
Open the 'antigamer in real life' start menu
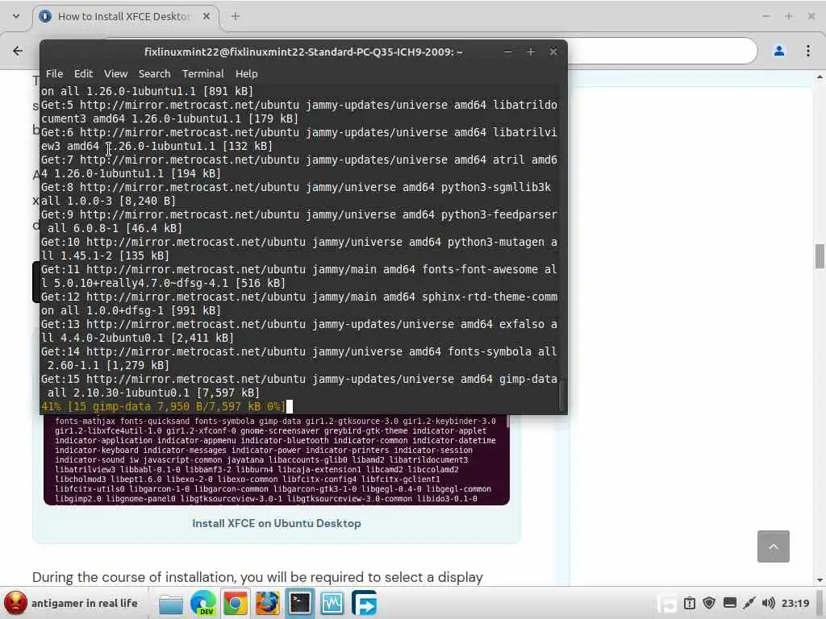click(71, 603)
